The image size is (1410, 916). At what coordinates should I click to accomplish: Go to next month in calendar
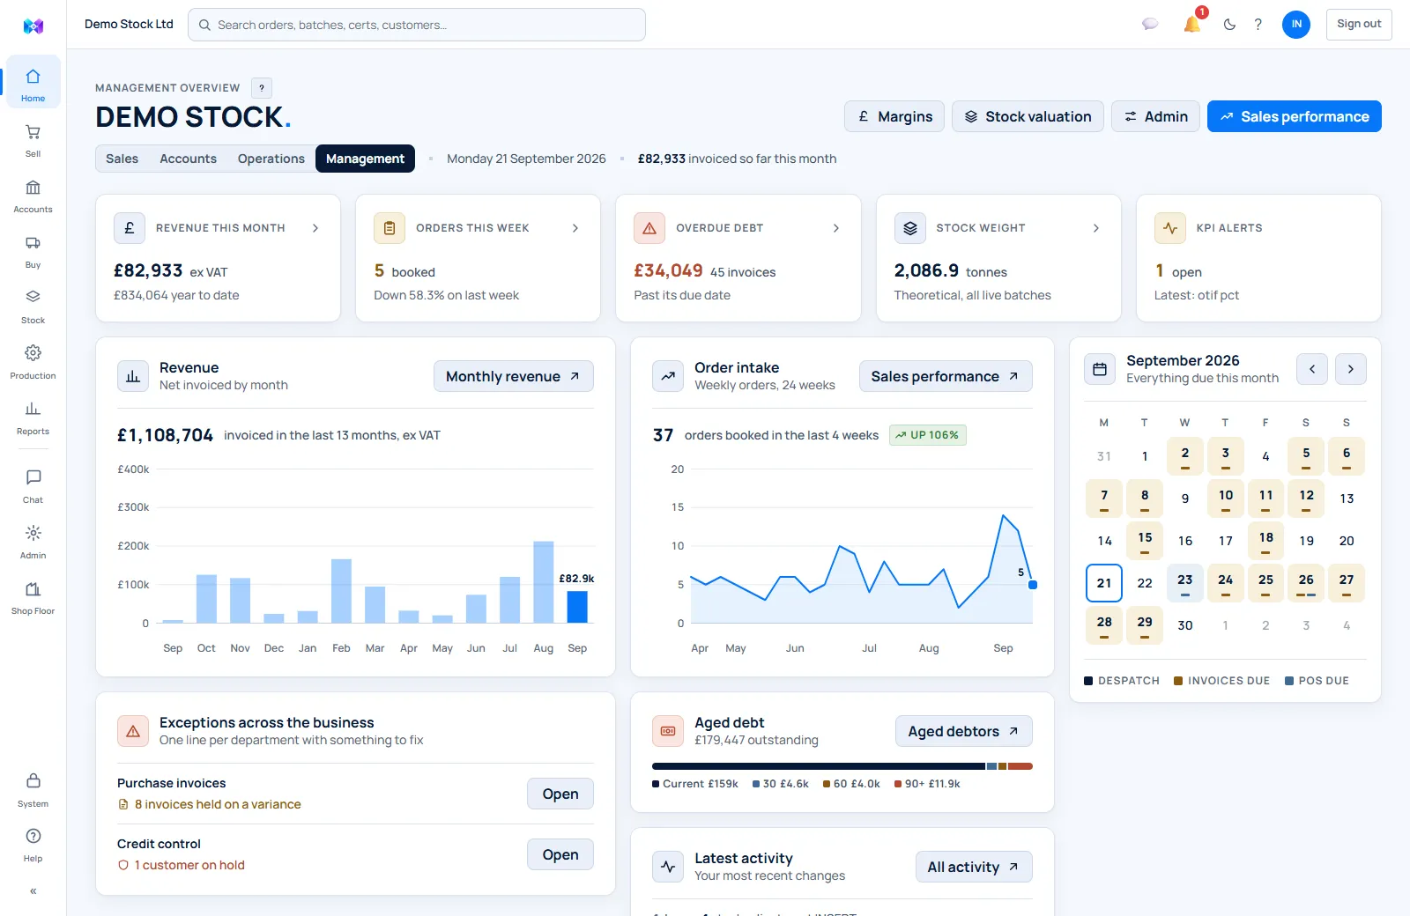1351,369
